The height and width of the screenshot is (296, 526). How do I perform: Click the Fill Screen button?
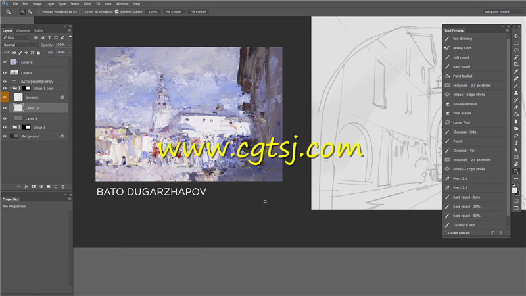(199, 12)
